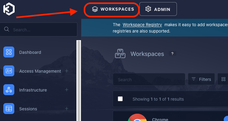The width and height of the screenshot is (228, 121).
Task: Select the Infrastructure network icon
Action: pos(9,90)
